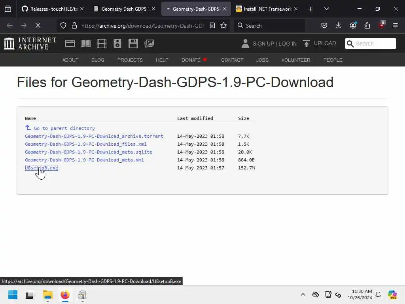Open the Video film strip icon
Screen dimensions: 405x304
click(102, 44)
